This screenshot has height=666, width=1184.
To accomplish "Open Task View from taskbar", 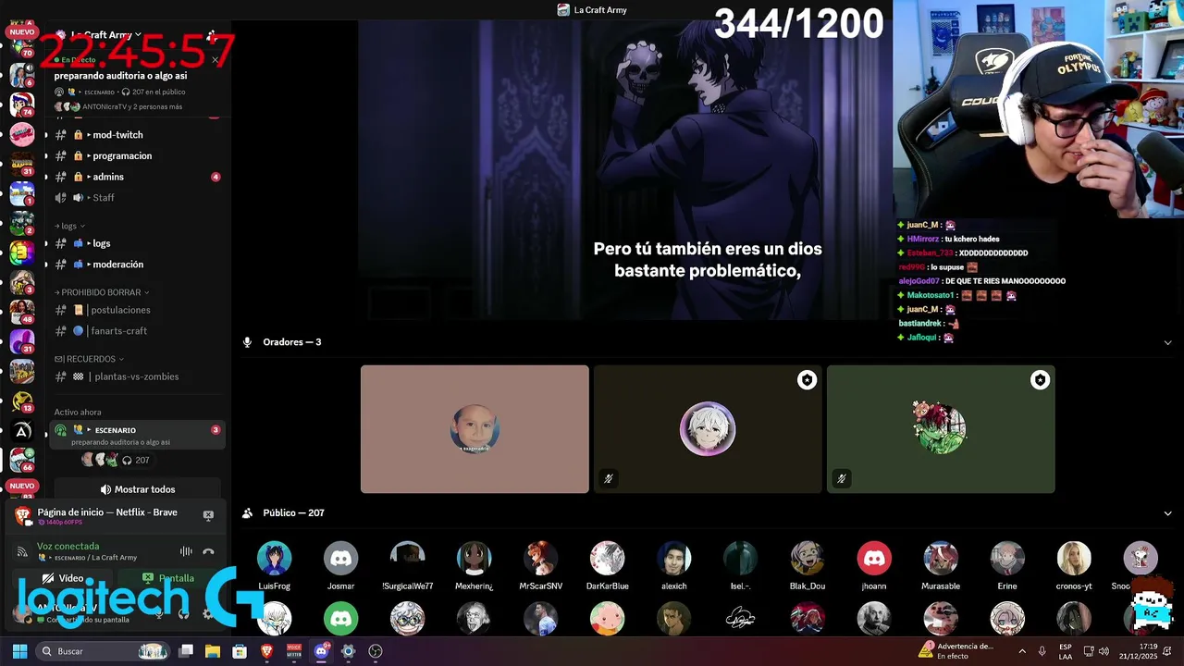I will coord(185,651).
